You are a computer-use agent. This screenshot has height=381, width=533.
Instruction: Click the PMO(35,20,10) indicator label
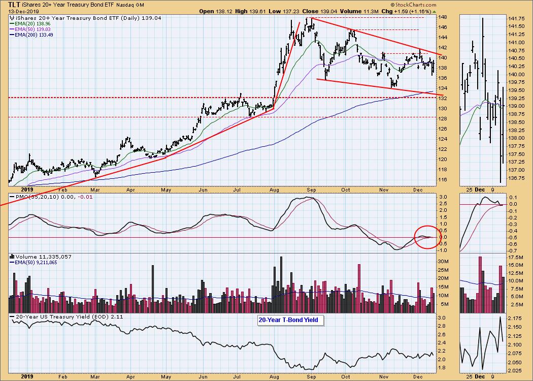(51, 197)
